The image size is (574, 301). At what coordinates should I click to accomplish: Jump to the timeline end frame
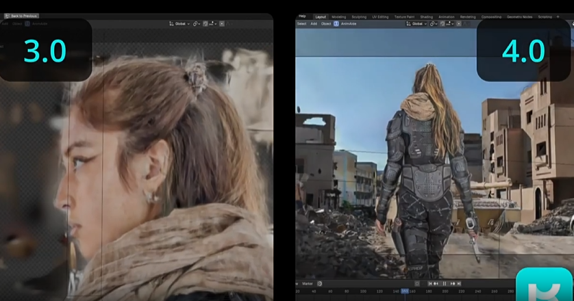(x=459, y=283)
